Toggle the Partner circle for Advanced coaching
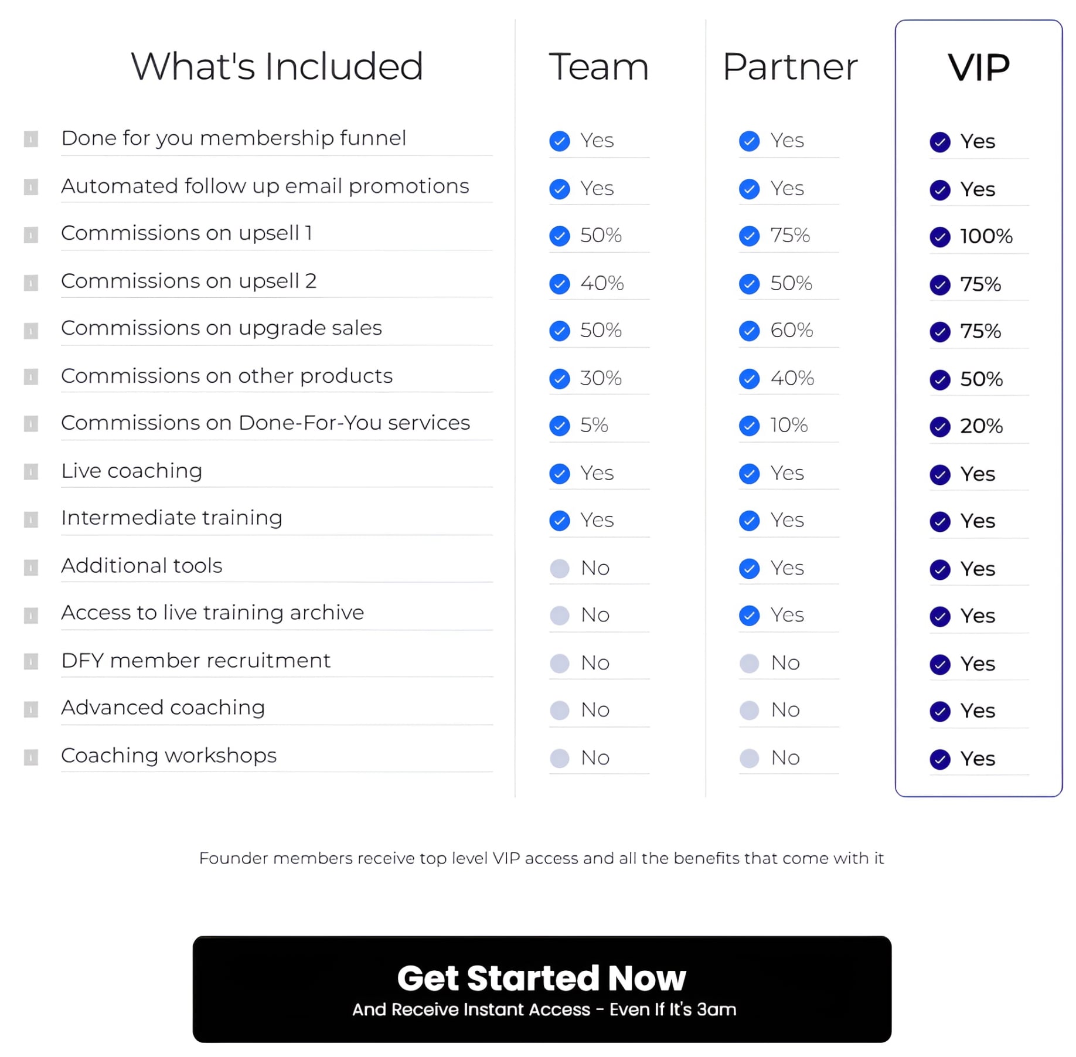The width and height of the screenshot is (1076, 1057). [748, 711]
